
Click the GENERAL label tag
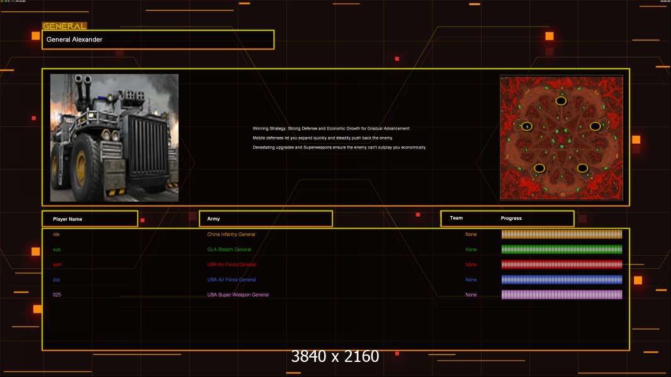click(x=64, y=26)
